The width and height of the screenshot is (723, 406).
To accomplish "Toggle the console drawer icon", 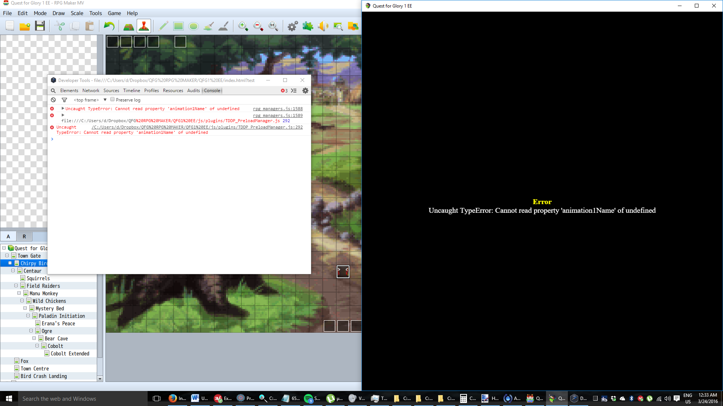I will [x=294, y=91].
